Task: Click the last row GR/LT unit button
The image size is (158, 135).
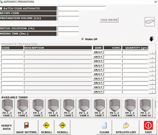Action: coord(98,92)
